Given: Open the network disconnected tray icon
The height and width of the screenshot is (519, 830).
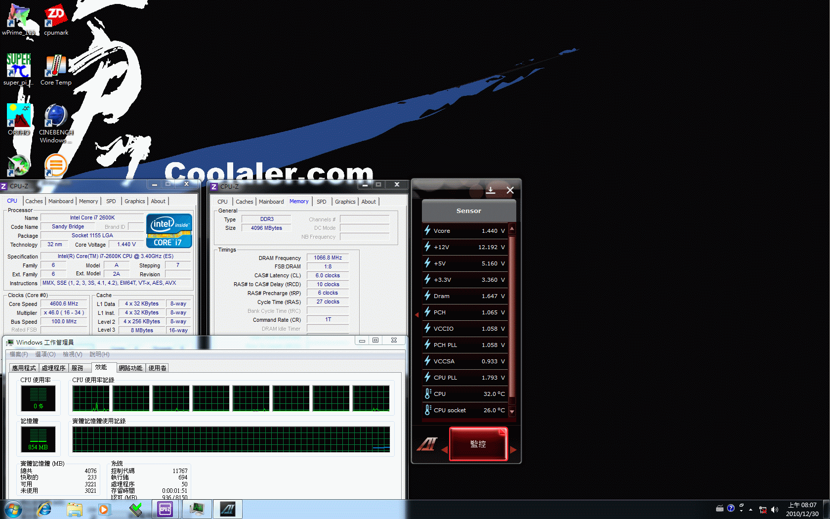Looking at the screenshot, I should point(763,510).
